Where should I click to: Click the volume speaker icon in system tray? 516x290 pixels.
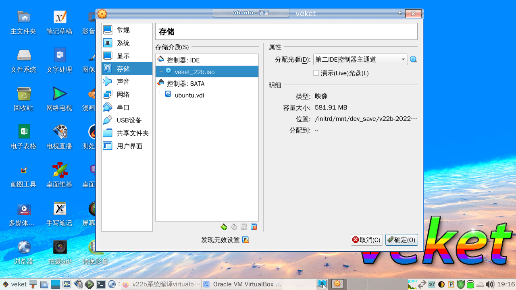(490, 284)
